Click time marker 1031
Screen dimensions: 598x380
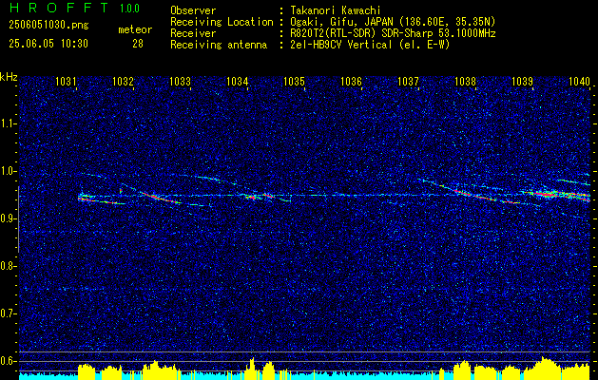coord(66,81)
